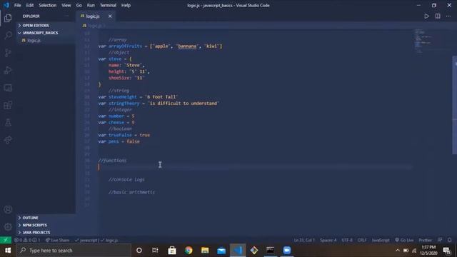Click the Explorer panel more actions ellipsis
Screen dimensions: 457x257
[67, 16]
